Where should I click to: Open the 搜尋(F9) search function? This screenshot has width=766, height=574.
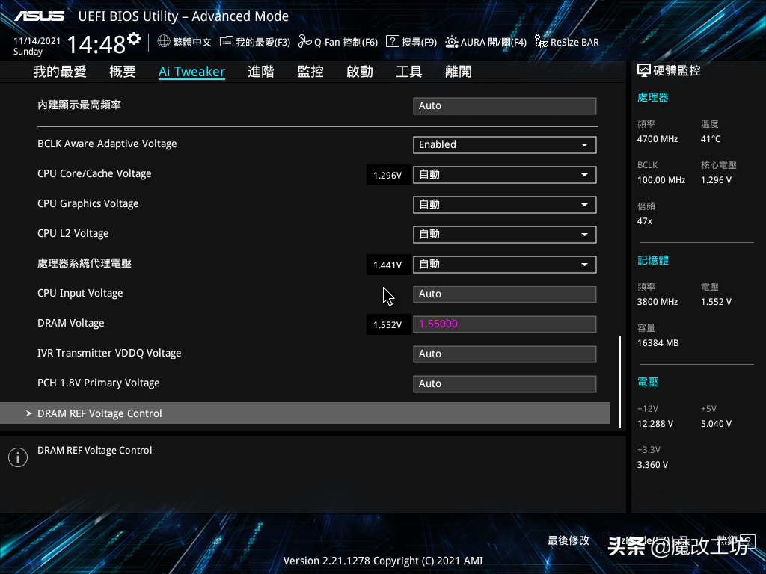[x=393, y=42]
